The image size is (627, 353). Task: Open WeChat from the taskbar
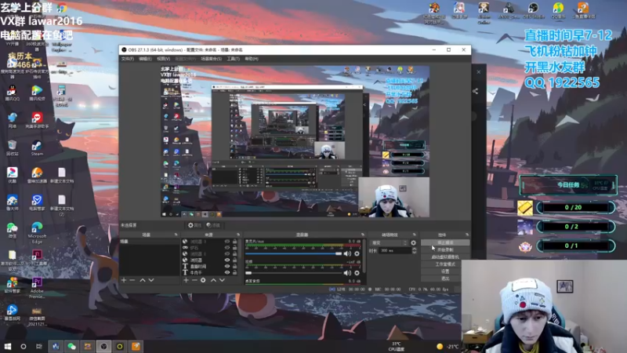click(71, 347)
